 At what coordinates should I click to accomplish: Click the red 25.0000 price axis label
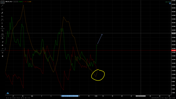174,50
